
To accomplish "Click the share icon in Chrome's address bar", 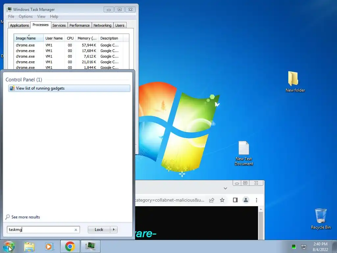I will click(212, 200).
